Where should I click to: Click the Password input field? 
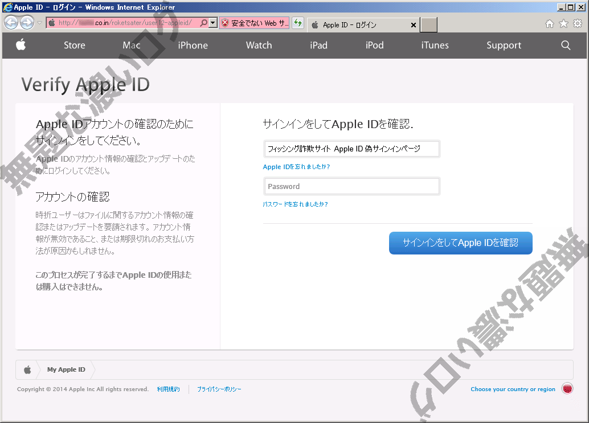(352, 187)
